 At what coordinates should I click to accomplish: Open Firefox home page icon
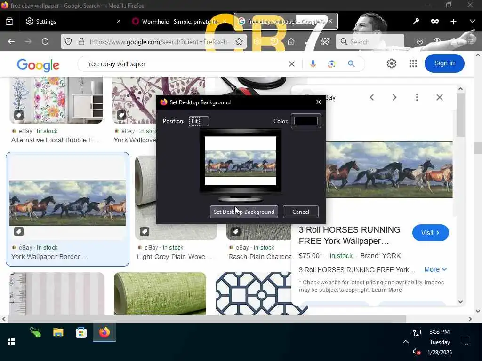coord(291,41)
